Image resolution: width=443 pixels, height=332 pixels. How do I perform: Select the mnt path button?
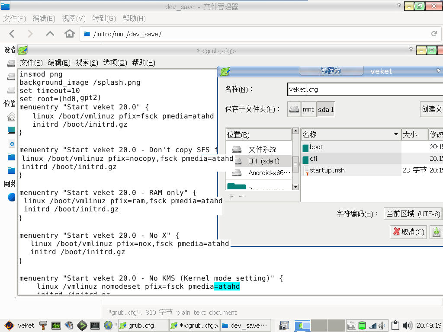point(308,109)
